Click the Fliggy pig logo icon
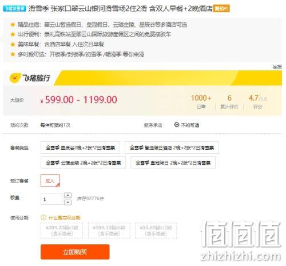Screen dimensions: 286x266 (15, 78)
